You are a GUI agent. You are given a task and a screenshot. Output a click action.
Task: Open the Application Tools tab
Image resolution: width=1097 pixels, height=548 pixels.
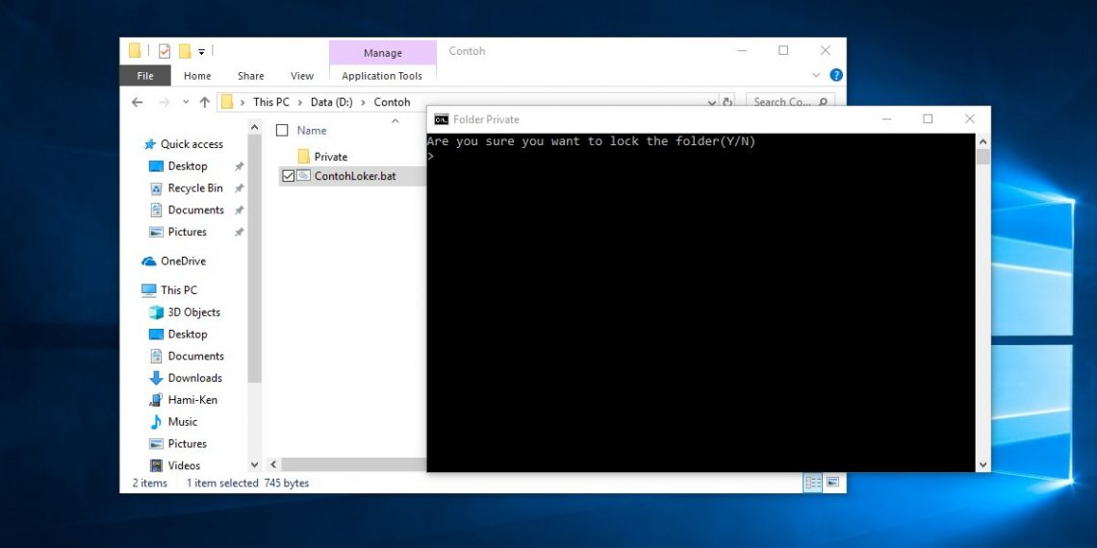pyautogui.click(x=382, y=76)
